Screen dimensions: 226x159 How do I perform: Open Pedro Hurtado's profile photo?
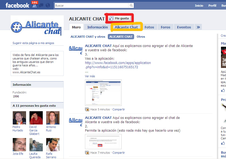pos(19,118)
